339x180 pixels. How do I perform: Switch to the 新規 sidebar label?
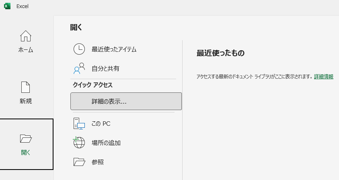pyautogui.click(x=26, y=101)
